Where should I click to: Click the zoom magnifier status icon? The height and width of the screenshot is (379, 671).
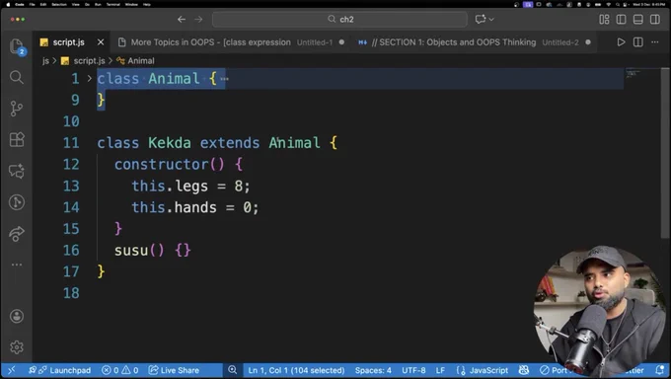point(232,370)
